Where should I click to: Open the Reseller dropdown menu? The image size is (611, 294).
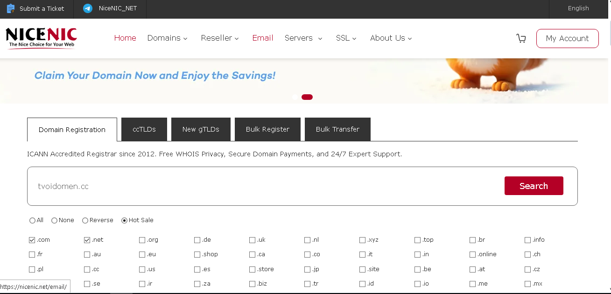(x=219, y=38)
